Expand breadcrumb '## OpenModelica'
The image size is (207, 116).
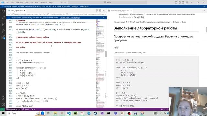(57, 14)
